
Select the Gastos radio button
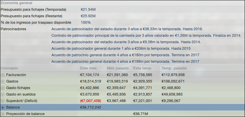(3, 82)
